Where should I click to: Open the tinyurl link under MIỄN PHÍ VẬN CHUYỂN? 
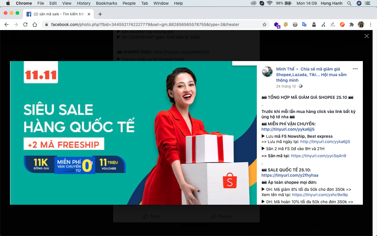[x=288, y=129]
